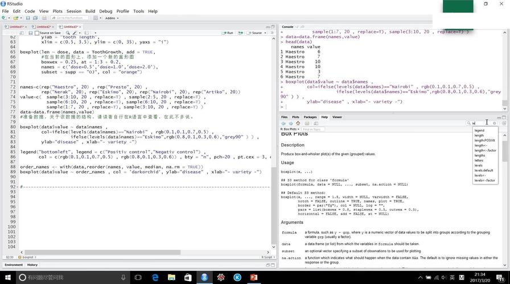Click the Refresh help topic icon
Viewport: 510px width, 284px height.
coord(504,123)
